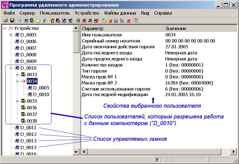Click the delete user red-cross icon

58,20
